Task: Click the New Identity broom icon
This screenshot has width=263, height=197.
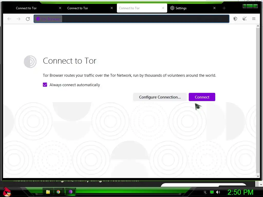Action: [245, 19]
